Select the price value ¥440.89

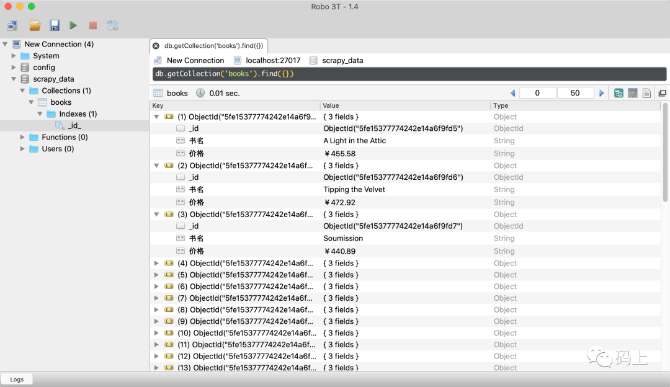point(340,251)
